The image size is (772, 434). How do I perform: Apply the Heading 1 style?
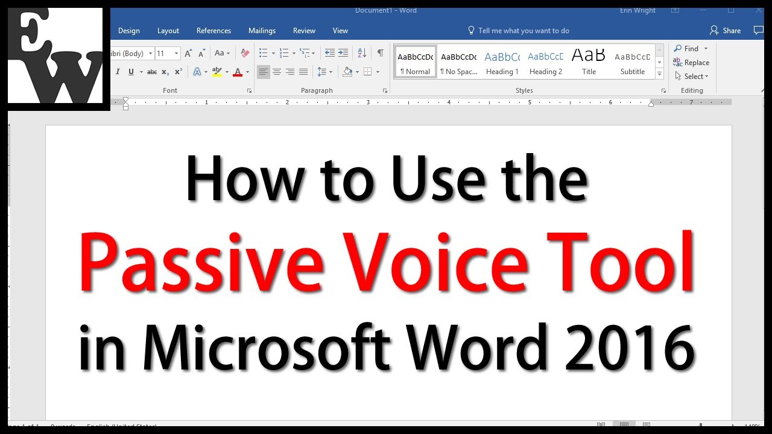click(502, 63)
